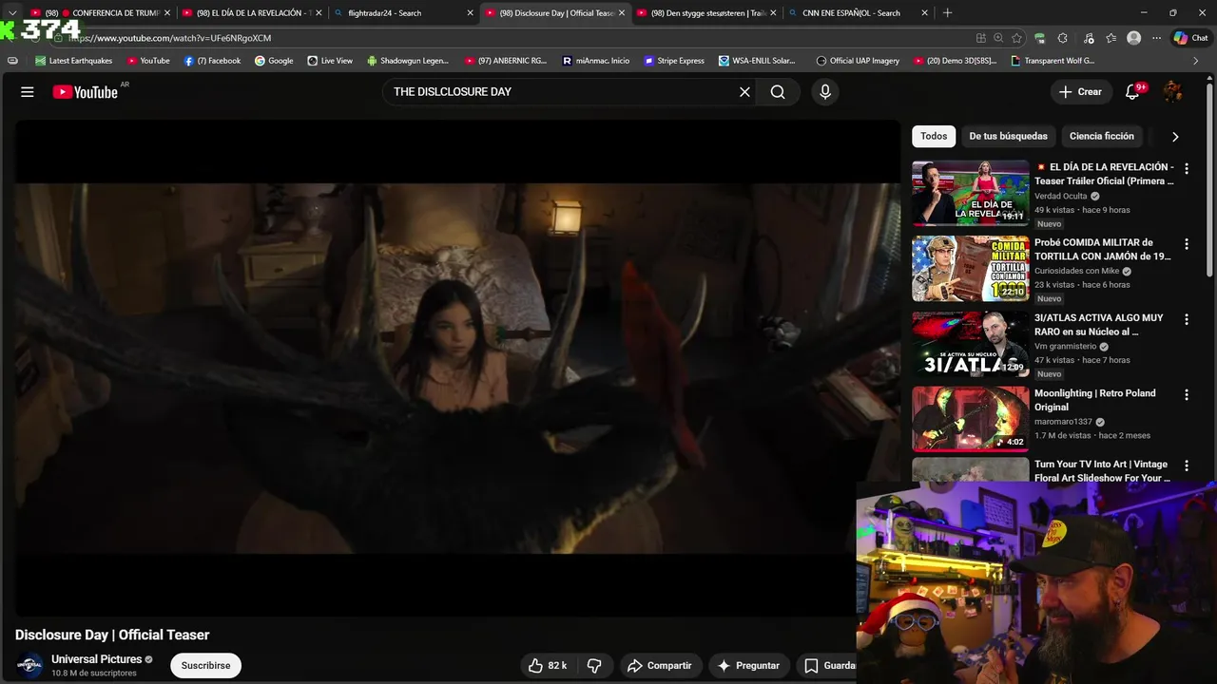Open Transparent Wolf G... bookmark
Screen dimensions: 1217x684
tap(1053, 61)
